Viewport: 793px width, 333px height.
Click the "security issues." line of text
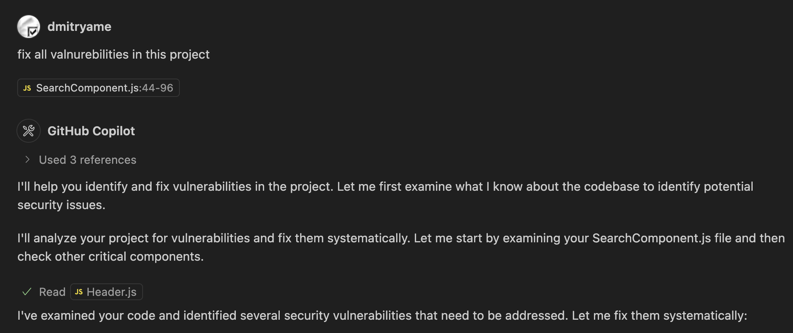coord(62,205)
